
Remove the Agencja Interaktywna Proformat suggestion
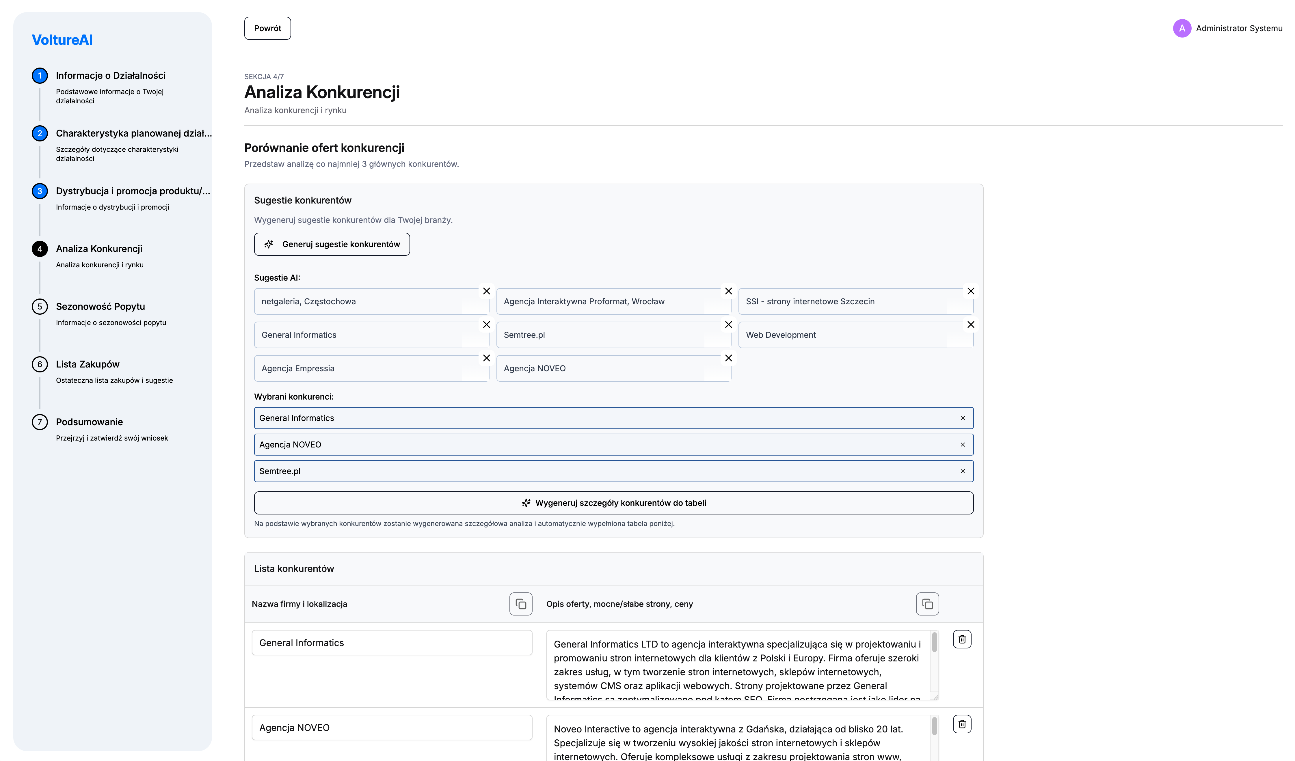click(728, 291)
